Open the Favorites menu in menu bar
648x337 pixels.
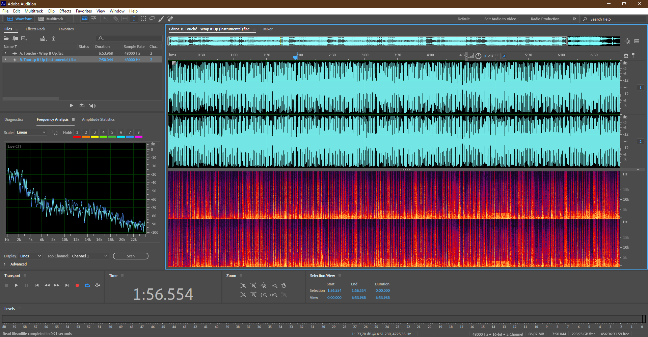tap(84, 11)
